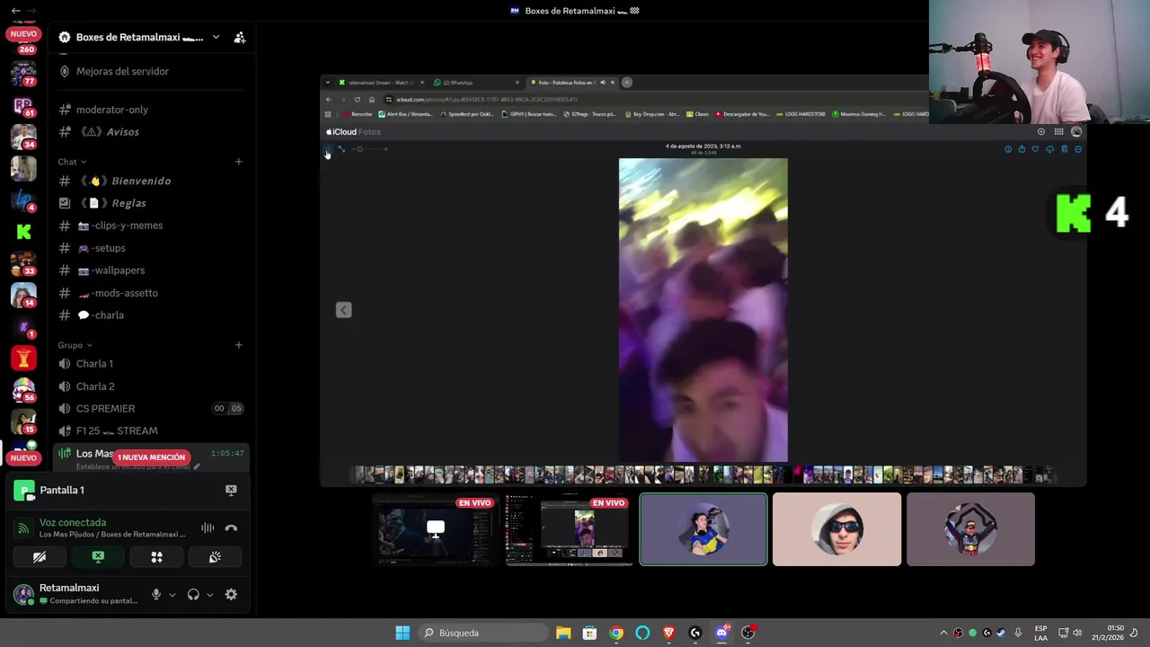The height and width of the screenshot is (647, 1150).
Task: Open the Reglas channel
Action: pos(128,203)
